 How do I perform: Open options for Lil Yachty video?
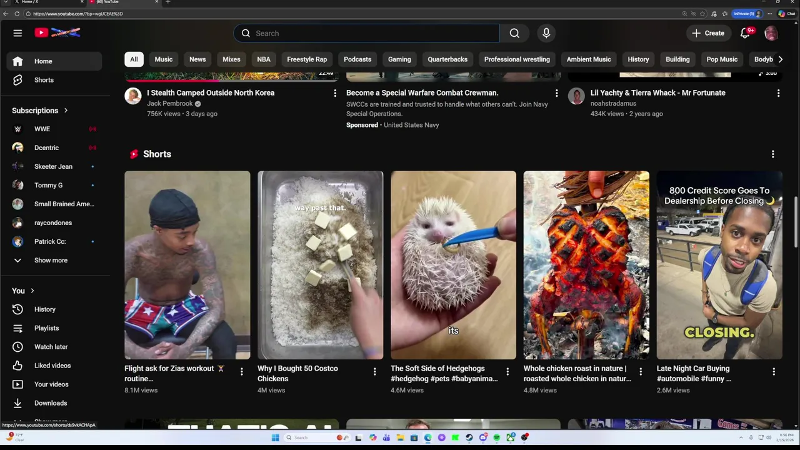point(778,93)
